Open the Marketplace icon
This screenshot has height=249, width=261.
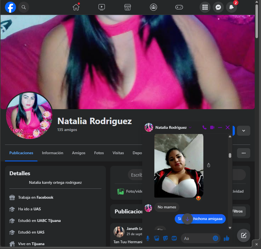pyautogui.click(x=127, y=7)
